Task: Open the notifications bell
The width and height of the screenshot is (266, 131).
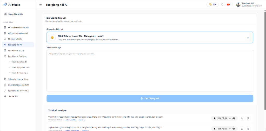Action: pyautogui.click(x=222, y=5)
